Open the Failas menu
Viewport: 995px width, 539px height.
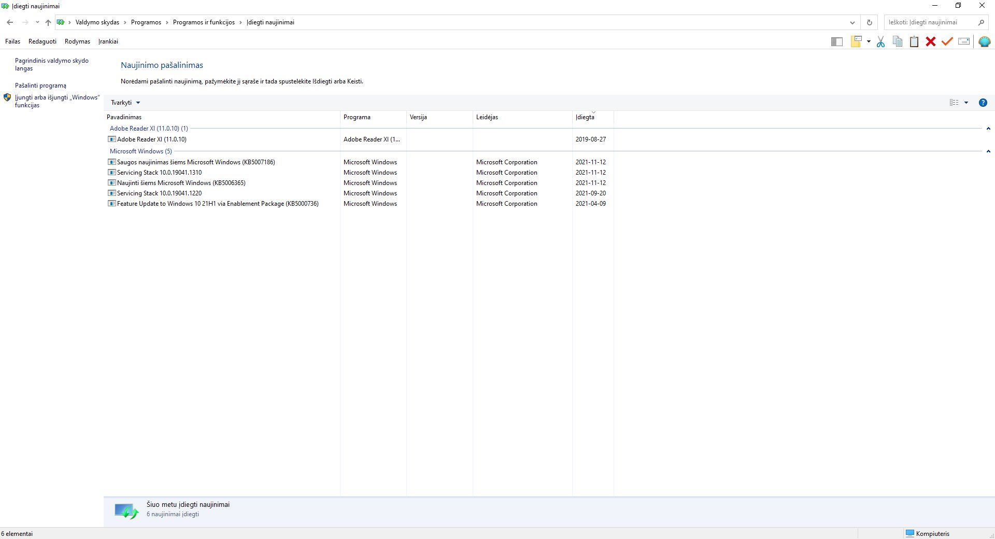click(x=12, y=41)
